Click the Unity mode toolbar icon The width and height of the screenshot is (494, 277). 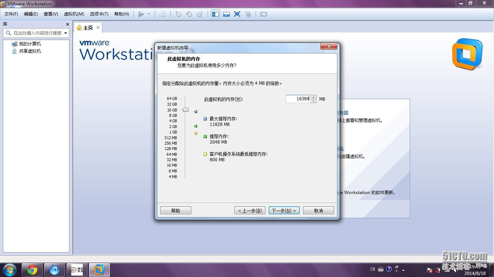pos(248,14)
